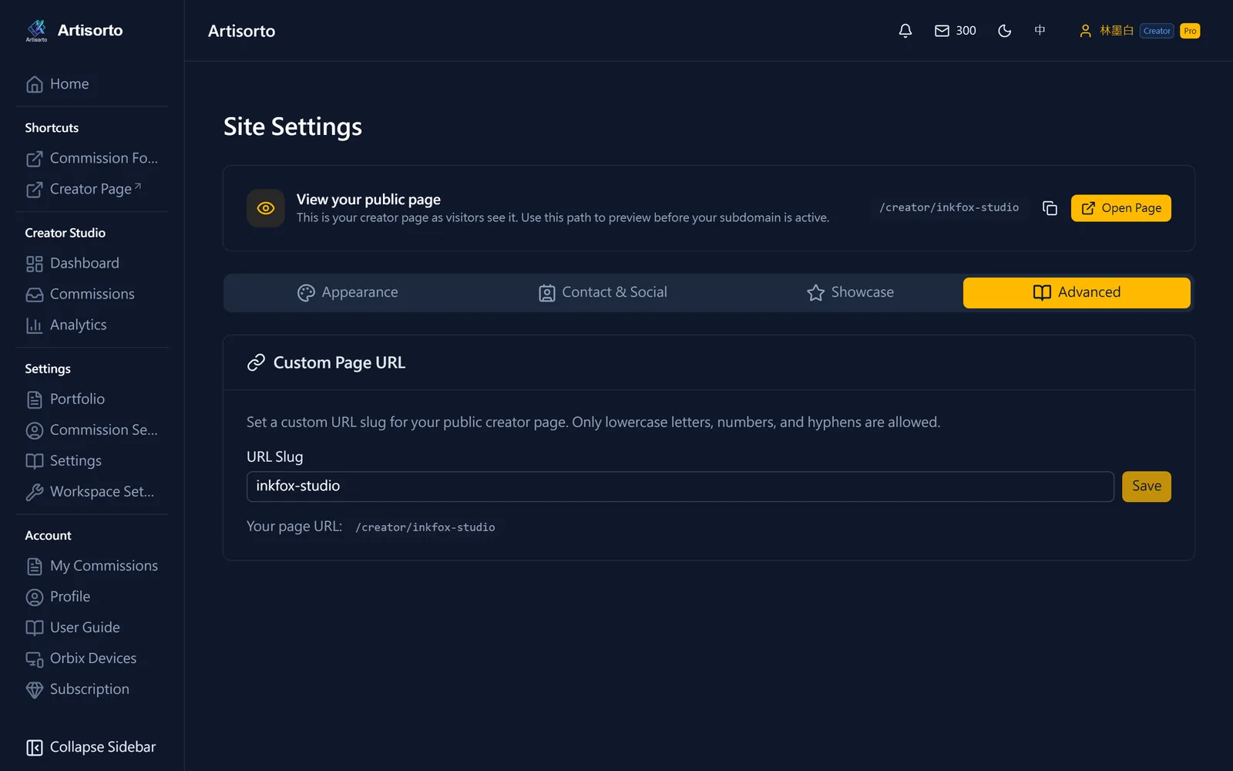Click the Pro badge
The width and height of the screenshot is (1233, 771).
point(1190,31)
